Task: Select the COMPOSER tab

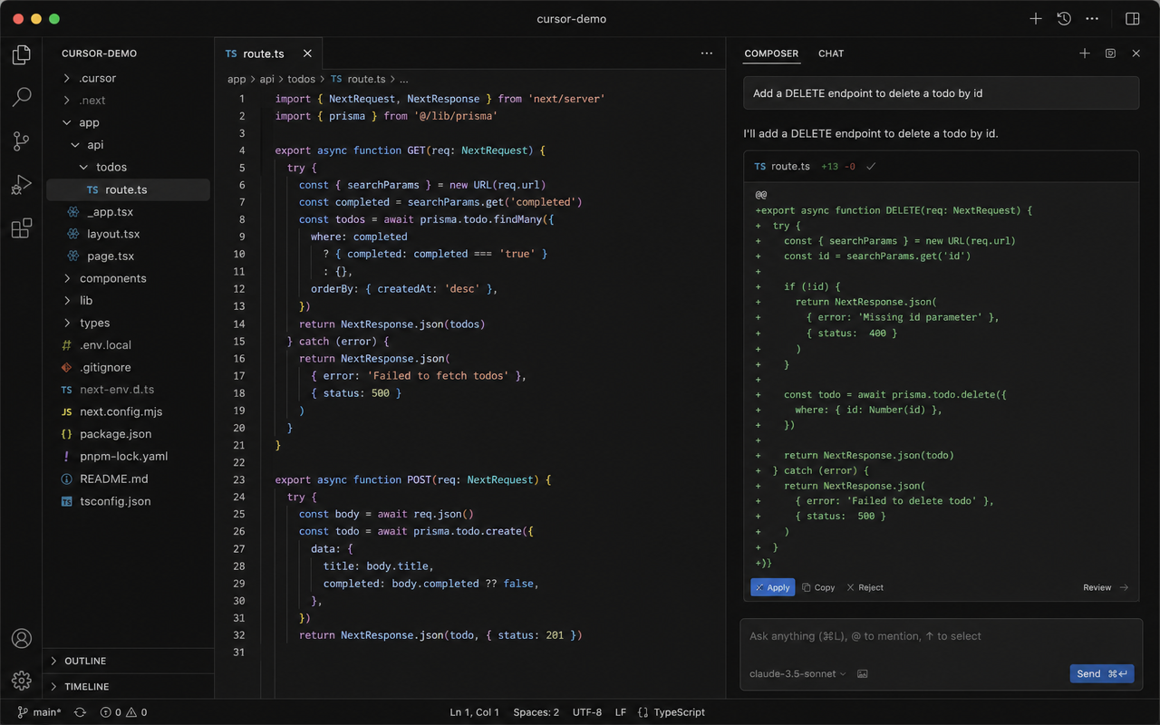Action: coord(771,53)
